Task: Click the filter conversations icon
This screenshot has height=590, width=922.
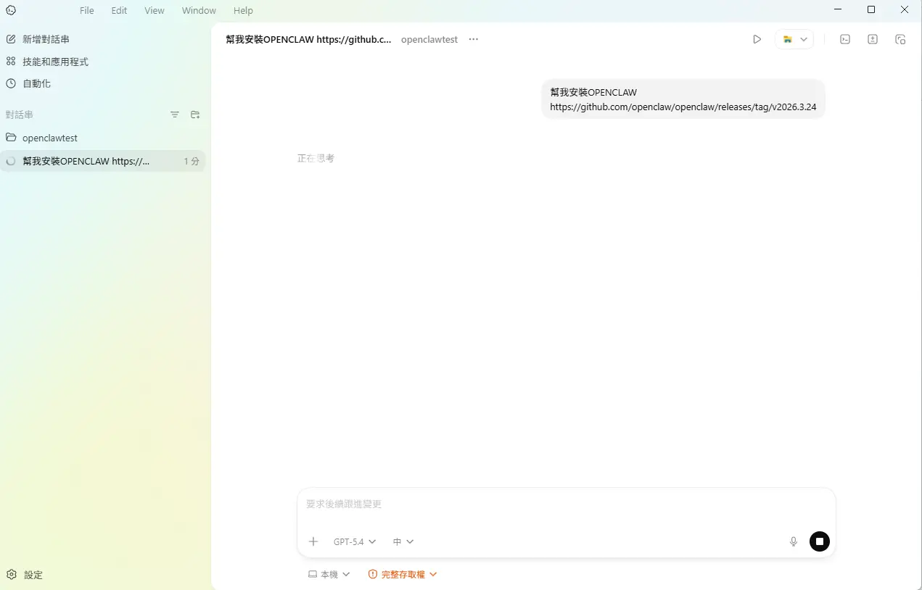Action: coord(175,115)
